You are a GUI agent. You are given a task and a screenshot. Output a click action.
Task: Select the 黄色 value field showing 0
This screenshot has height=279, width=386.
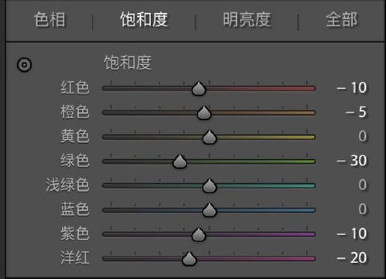tap(362, 136)
